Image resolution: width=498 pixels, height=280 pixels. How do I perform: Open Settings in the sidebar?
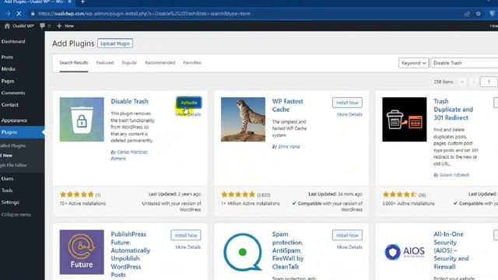[x=10, y=202]
